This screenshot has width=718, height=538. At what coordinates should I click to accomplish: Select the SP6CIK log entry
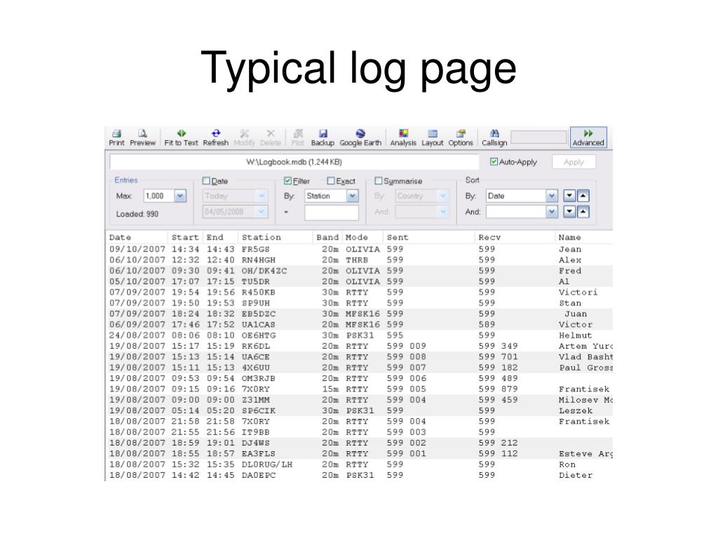tap(360, 411)
